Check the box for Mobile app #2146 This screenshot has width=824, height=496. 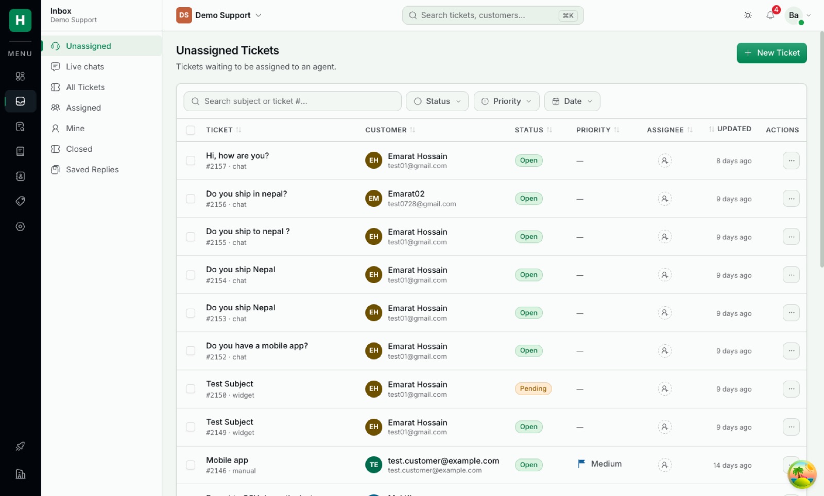point(191,465)
